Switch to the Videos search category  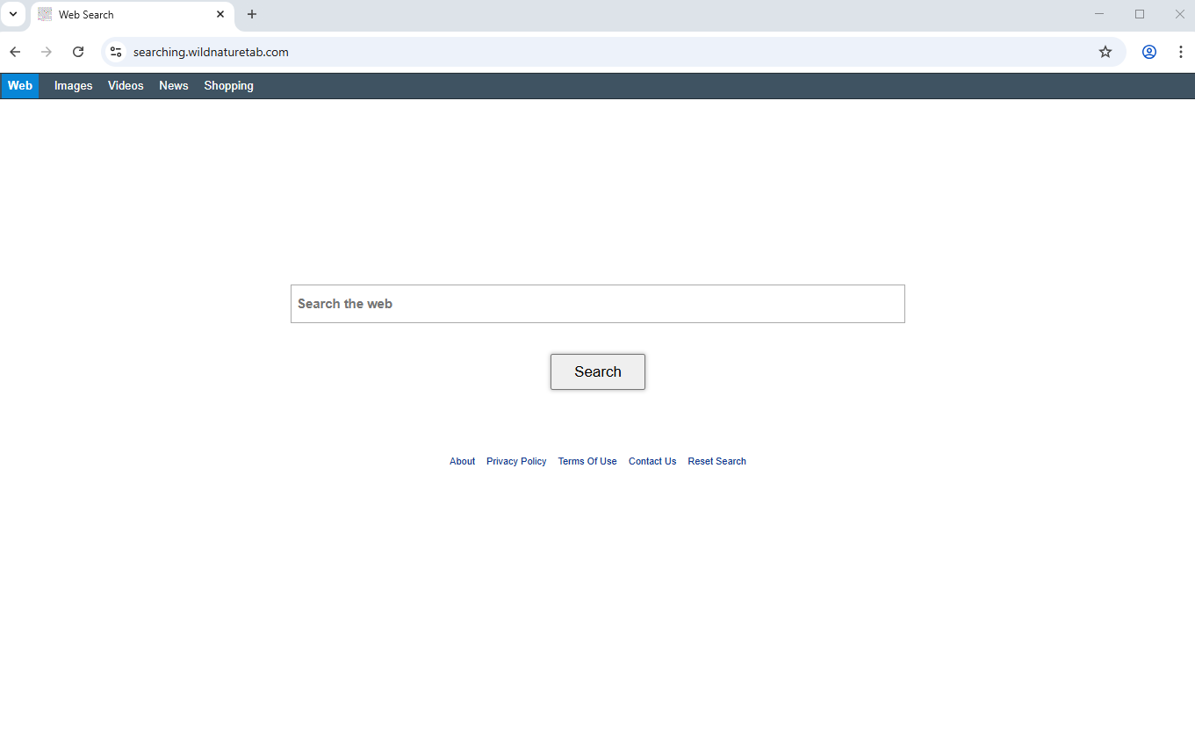click(x=126, y=86)
